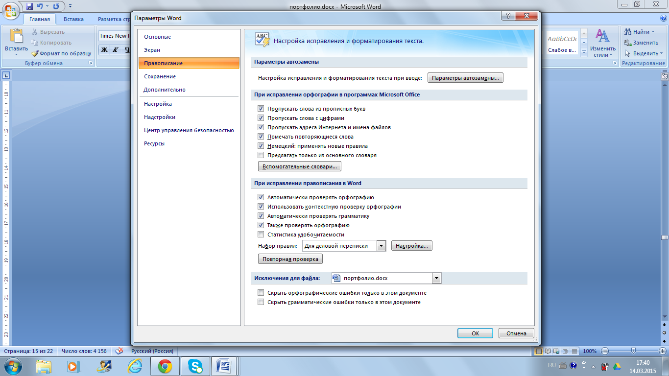The image size is (669, 376).
Task: Select Основные category in options list
Action: point(189,37)
